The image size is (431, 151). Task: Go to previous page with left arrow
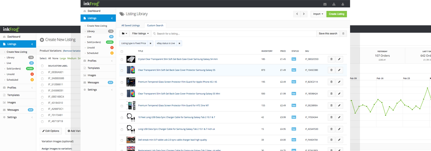pos(297,14)
